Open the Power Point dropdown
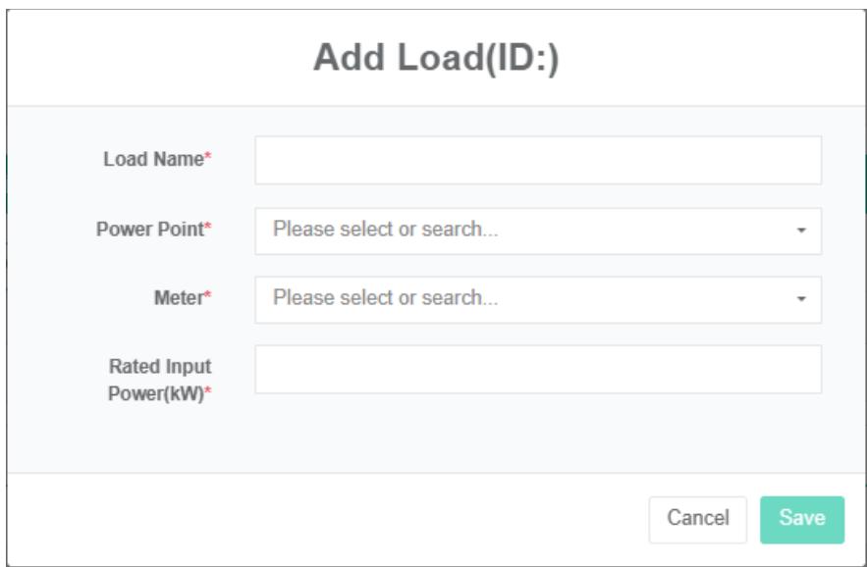 click(537, 231)
